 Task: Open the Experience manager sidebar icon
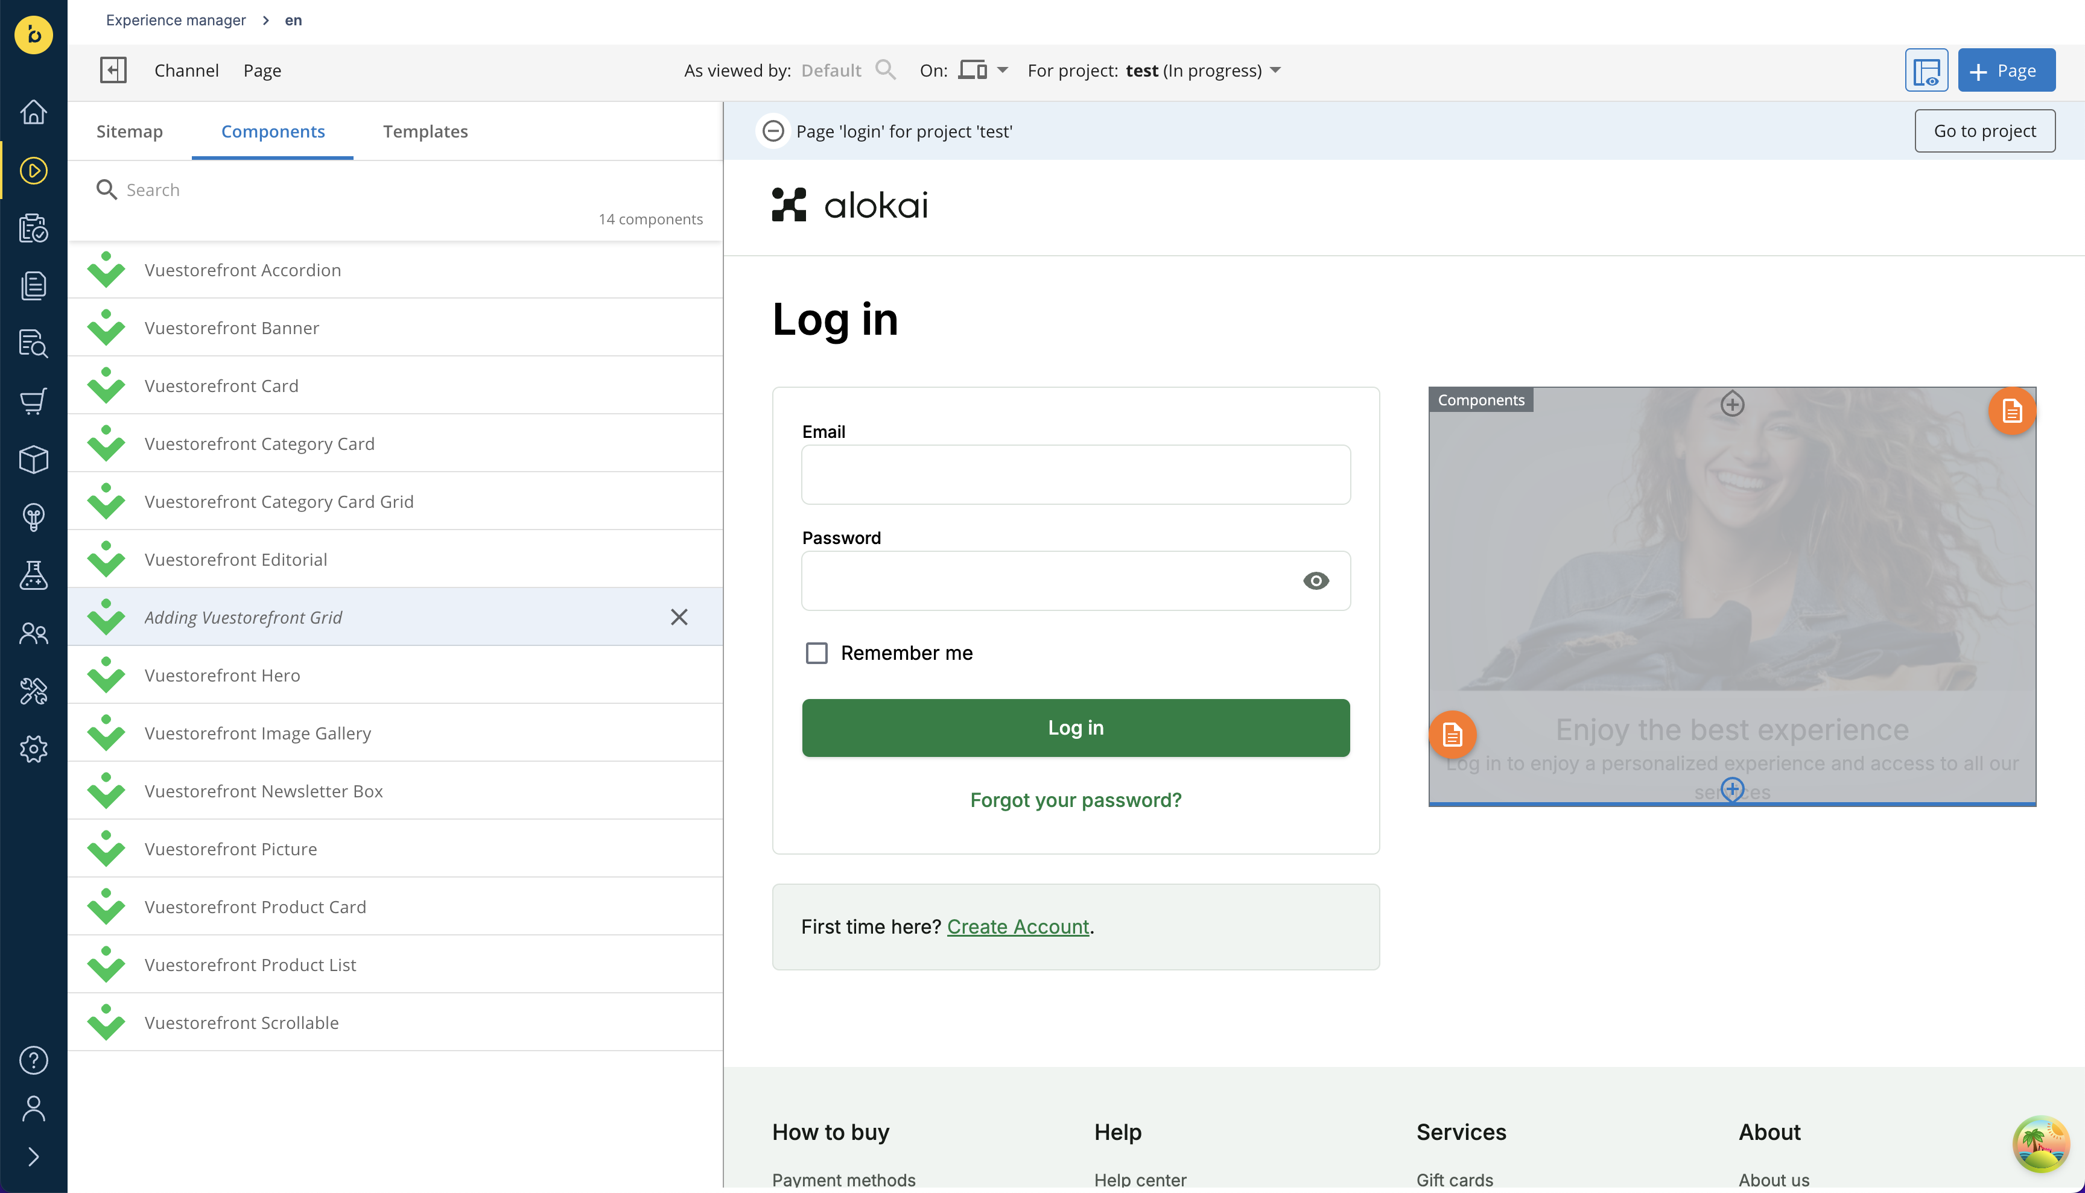click(34, 171)
